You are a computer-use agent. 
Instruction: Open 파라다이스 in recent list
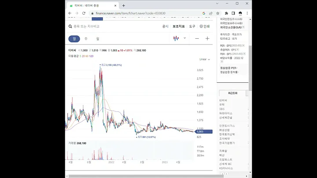tap(225, 113)
